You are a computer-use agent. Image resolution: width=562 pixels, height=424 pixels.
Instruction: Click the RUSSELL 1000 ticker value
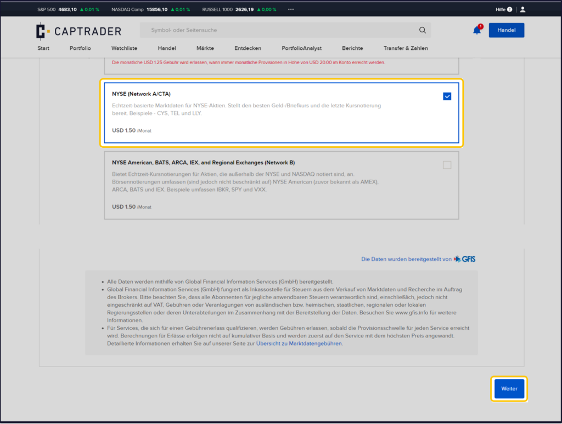coord(244,10)
